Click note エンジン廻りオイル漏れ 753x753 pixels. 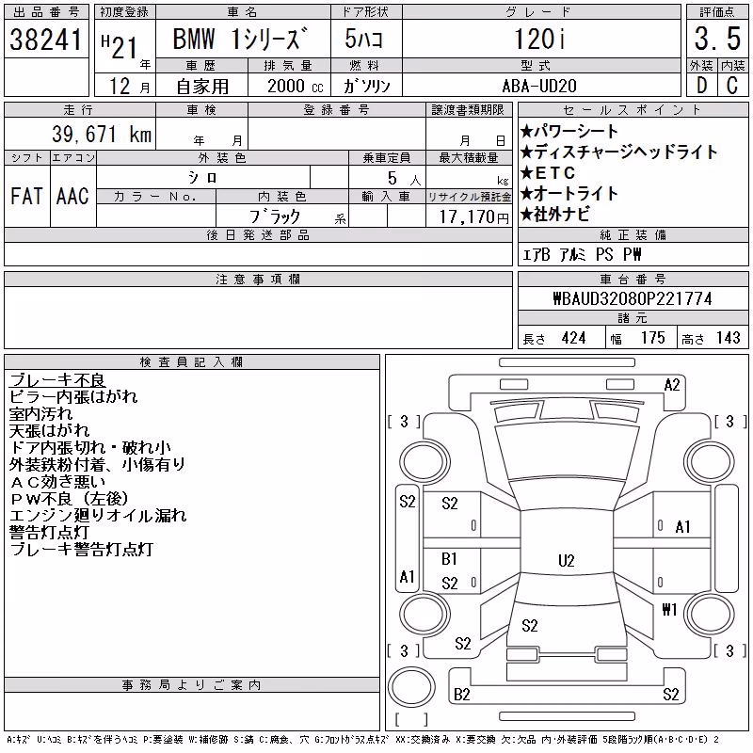coord(98,515)
